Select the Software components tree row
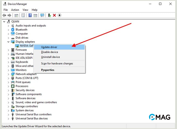The height and width of the screenshot is (129, 177). click(29, 94)
